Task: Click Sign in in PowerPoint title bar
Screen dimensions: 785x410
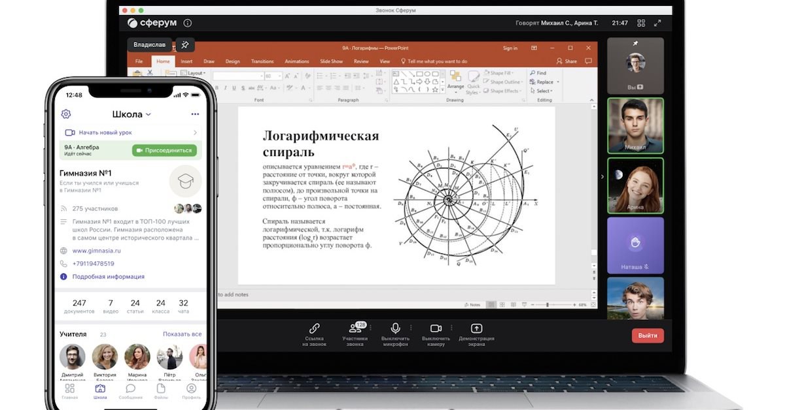Action: (510, 48)
